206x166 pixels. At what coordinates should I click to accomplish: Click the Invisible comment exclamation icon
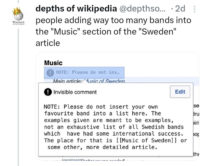pos(48,92)
